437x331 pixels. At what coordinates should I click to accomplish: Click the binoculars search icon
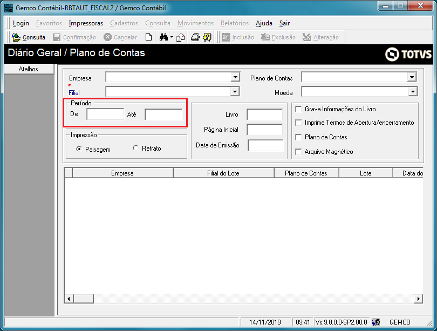(x=163, y=37)
